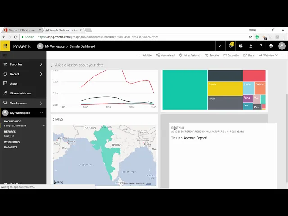Click the feedback smiley icon
Viewport: 288px width, 216px height.
[x=271, y=46]
